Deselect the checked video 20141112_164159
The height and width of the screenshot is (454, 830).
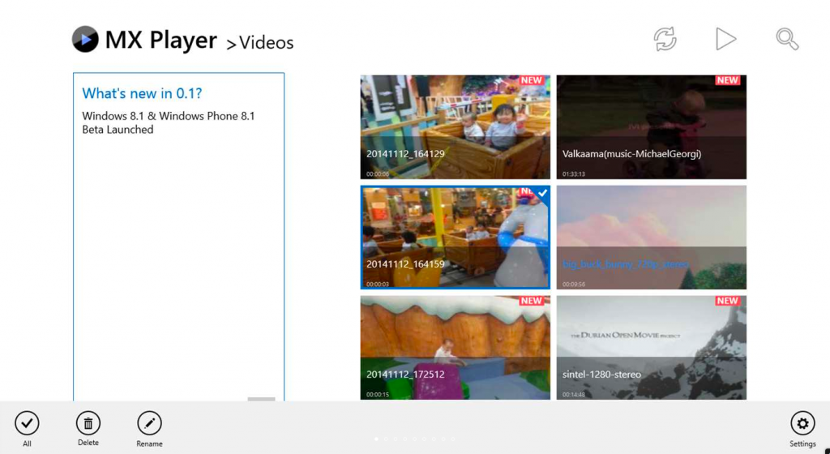coord(456,237)
